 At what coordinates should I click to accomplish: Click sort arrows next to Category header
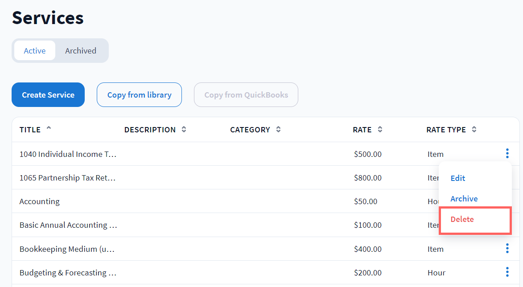pos(278,130)
